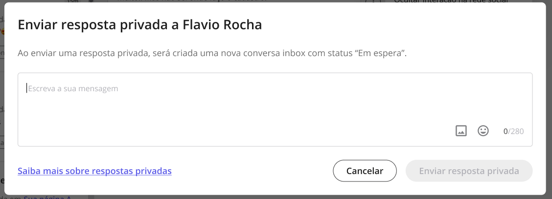
Task: Click the image attachment icon
Action: pos(461,131)
